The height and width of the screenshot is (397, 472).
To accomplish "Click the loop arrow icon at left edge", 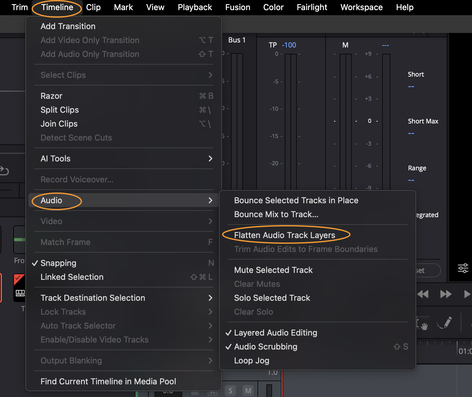I will tap(4, 171).
